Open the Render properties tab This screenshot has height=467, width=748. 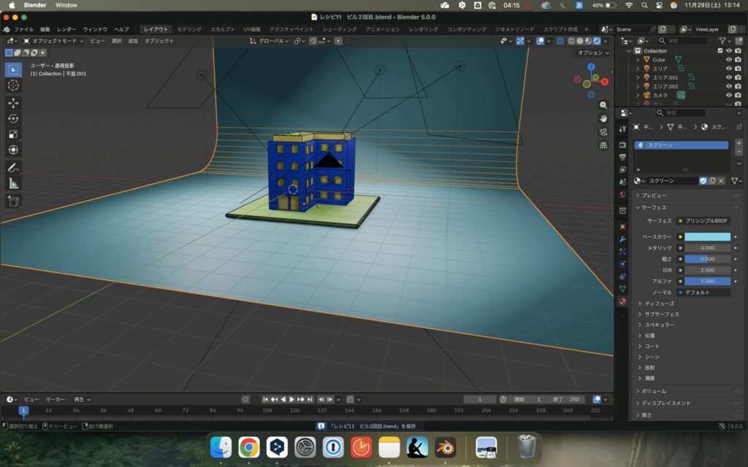click(622, 144)
